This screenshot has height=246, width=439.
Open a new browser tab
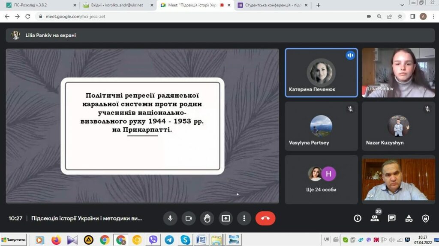pyautogui.click(x=318, y=5)
